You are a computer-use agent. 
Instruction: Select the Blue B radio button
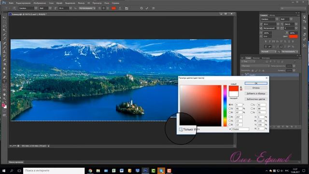click(230, 125)
